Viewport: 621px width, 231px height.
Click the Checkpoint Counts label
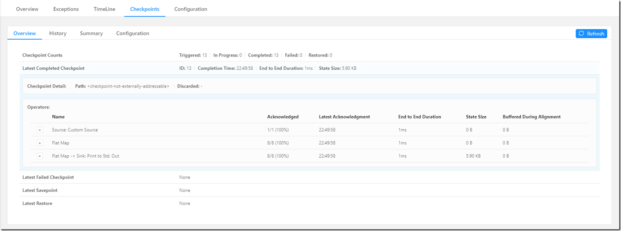click(x=42, y=55)
